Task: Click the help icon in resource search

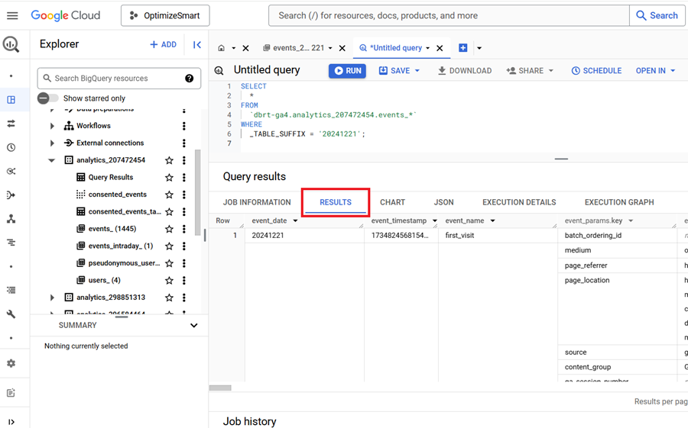Action: click(189, 79)
